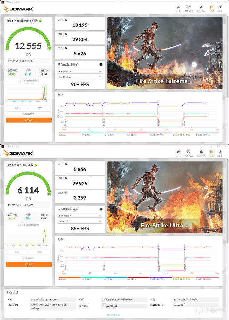
Task: Click the 保存 save button below the 12 555 score chart
Action: coord(40,108)
